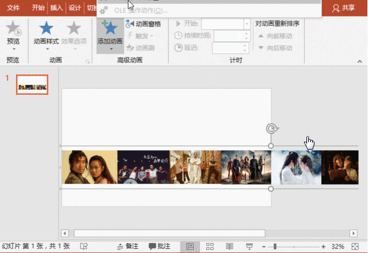This screenshot has width=368, height=253.
Task: Open the 触发 trigger dropdown
Action: [140, 36]
